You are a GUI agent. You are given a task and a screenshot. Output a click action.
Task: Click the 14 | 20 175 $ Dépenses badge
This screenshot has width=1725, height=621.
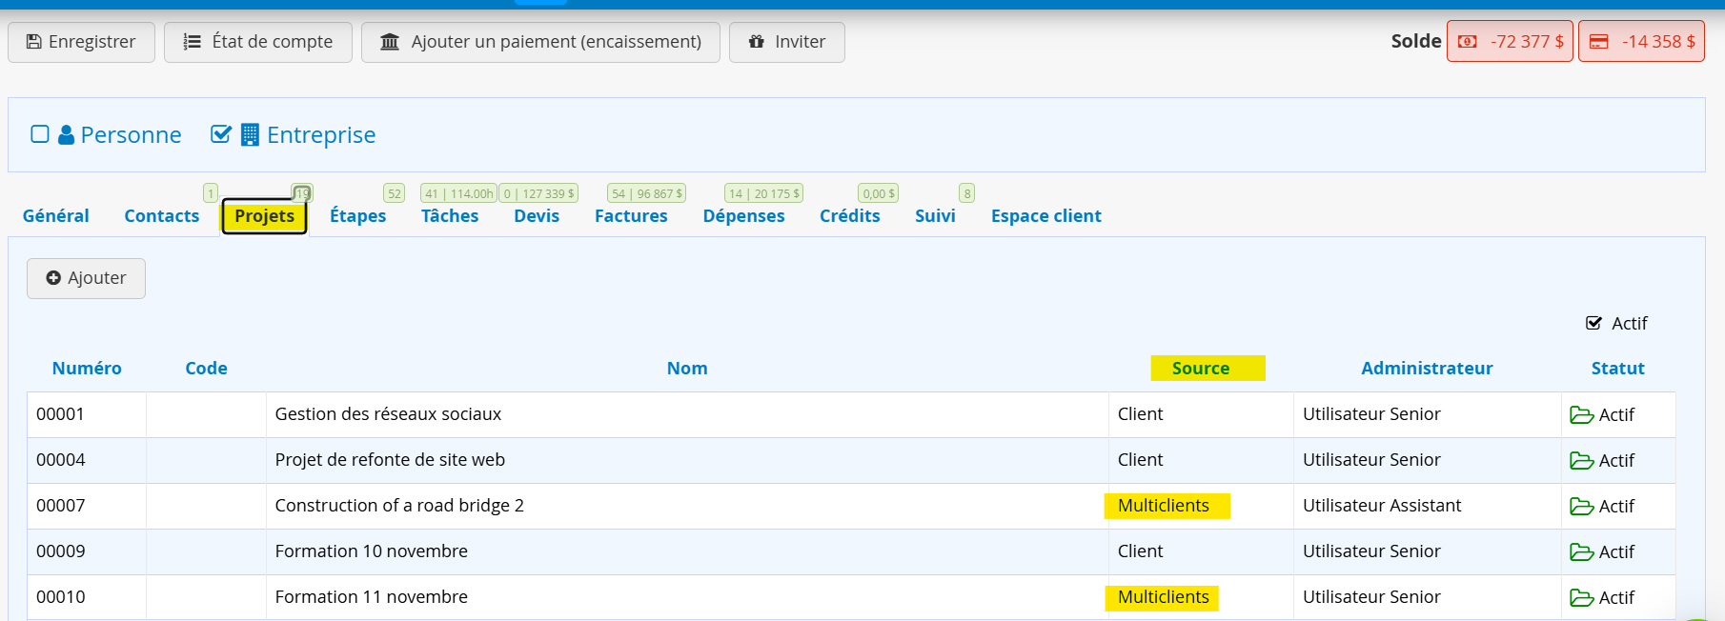[763, 193]
